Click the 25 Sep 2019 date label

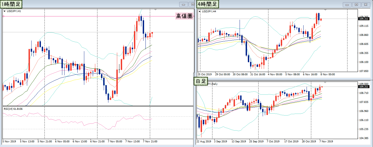point(256,142)
